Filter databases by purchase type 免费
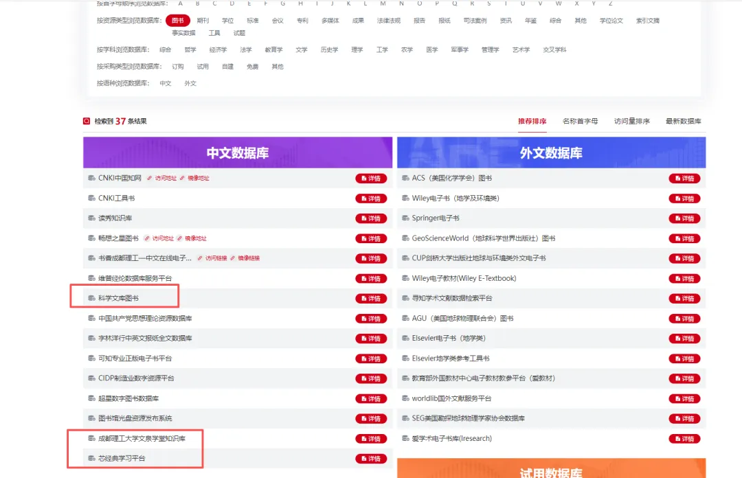Image resolution: width=742 pixels, height=478 pixels. 253,66
